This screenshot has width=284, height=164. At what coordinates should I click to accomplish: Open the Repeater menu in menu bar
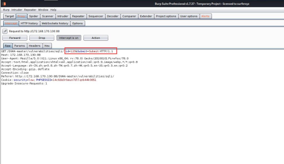click(30, 10)
